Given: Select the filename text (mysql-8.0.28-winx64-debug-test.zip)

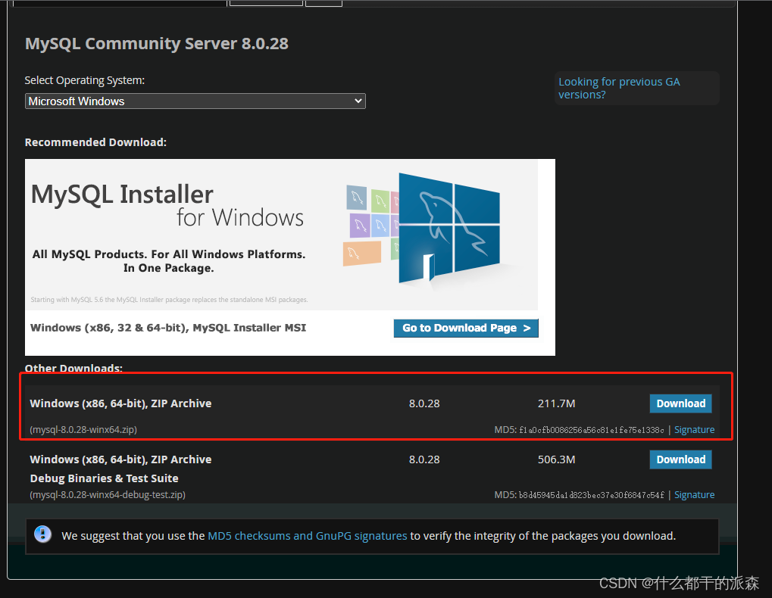Looking at the screenshot, I should click(x=108, y=495).
